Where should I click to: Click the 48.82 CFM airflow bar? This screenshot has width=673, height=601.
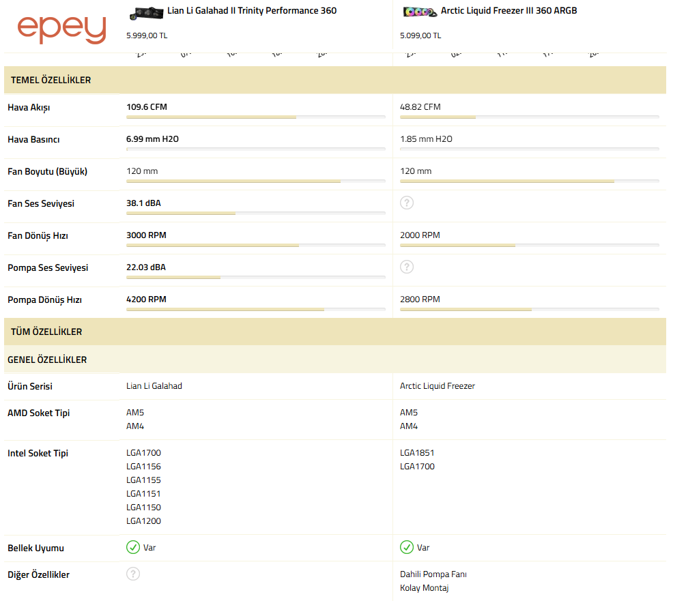click(x=530, y=117)
